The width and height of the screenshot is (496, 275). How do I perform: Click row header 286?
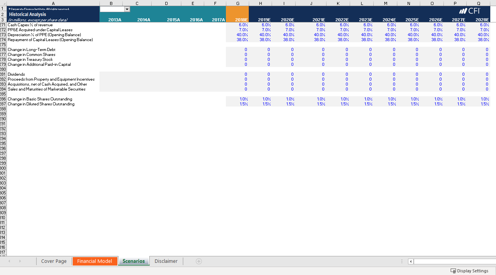point(5,99)
